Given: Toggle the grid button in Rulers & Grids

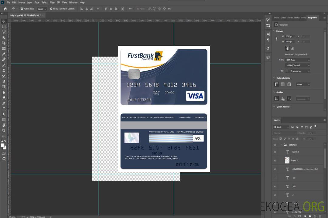Looking at the screenshot, I should pyautogui.click(x=283, y=84).
